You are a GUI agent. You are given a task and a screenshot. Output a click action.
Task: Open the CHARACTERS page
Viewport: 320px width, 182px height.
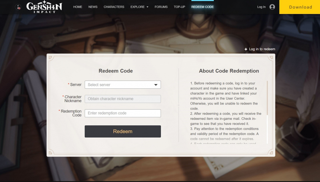coord(114,7)
